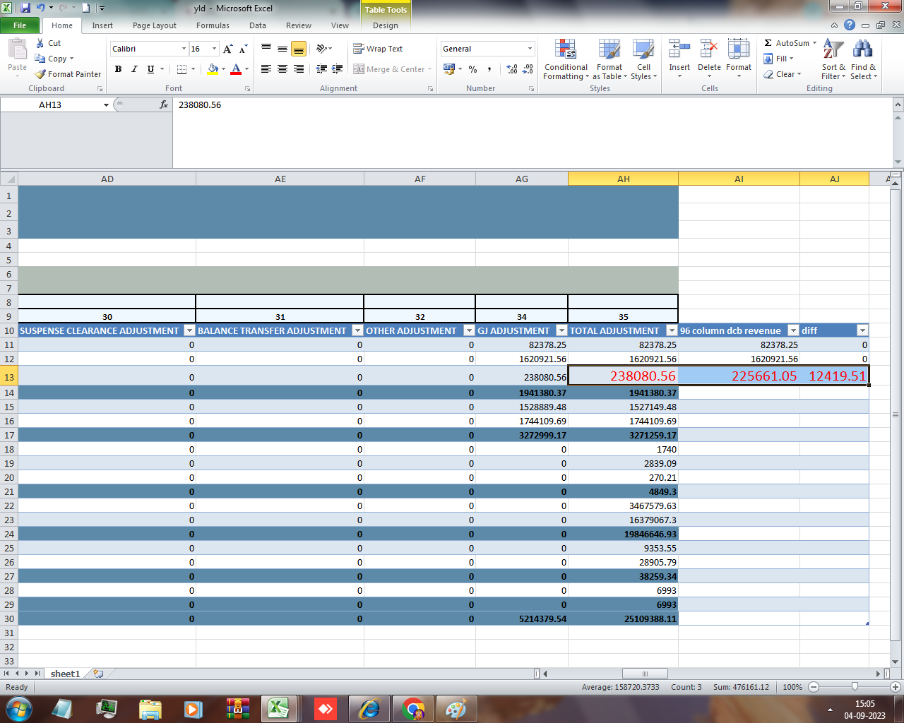Click the Name Box showing AH13
Screen dimensions: 904x723
[50, 104]
